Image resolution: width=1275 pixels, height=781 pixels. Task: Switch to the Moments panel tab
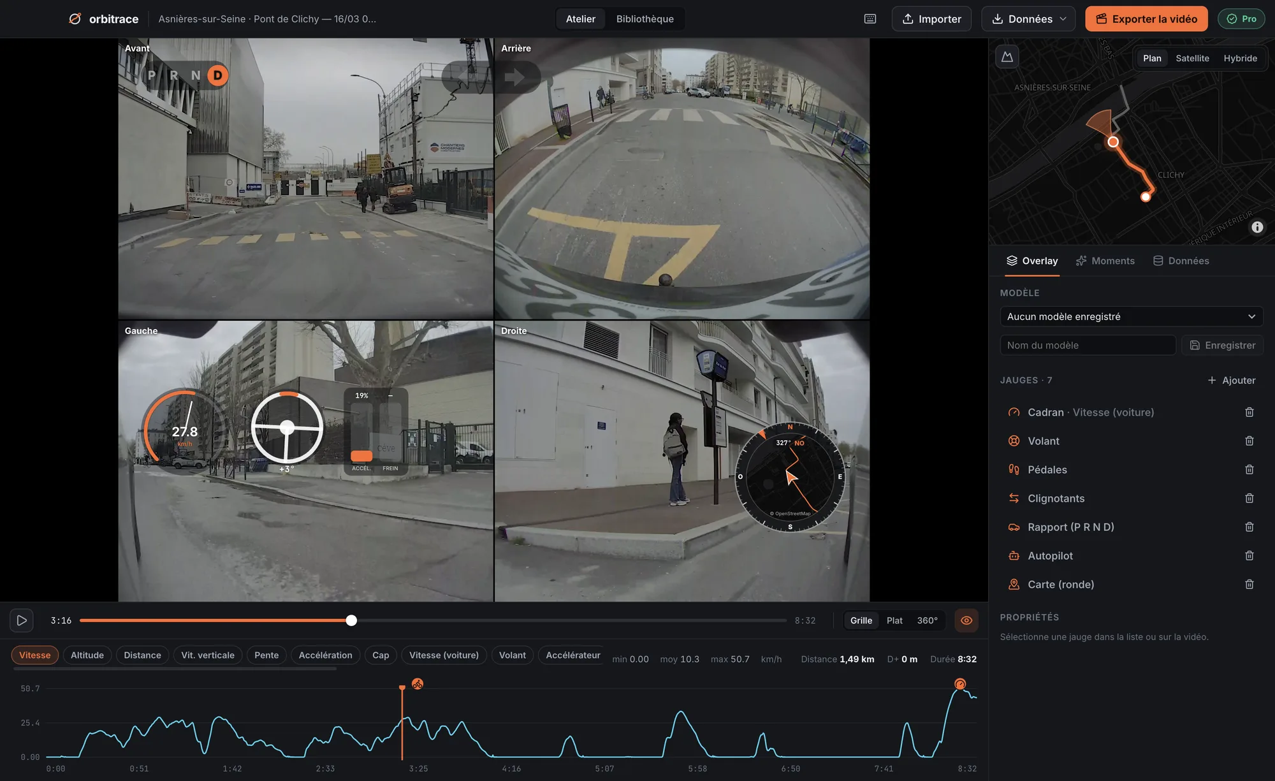point(1105,261)
